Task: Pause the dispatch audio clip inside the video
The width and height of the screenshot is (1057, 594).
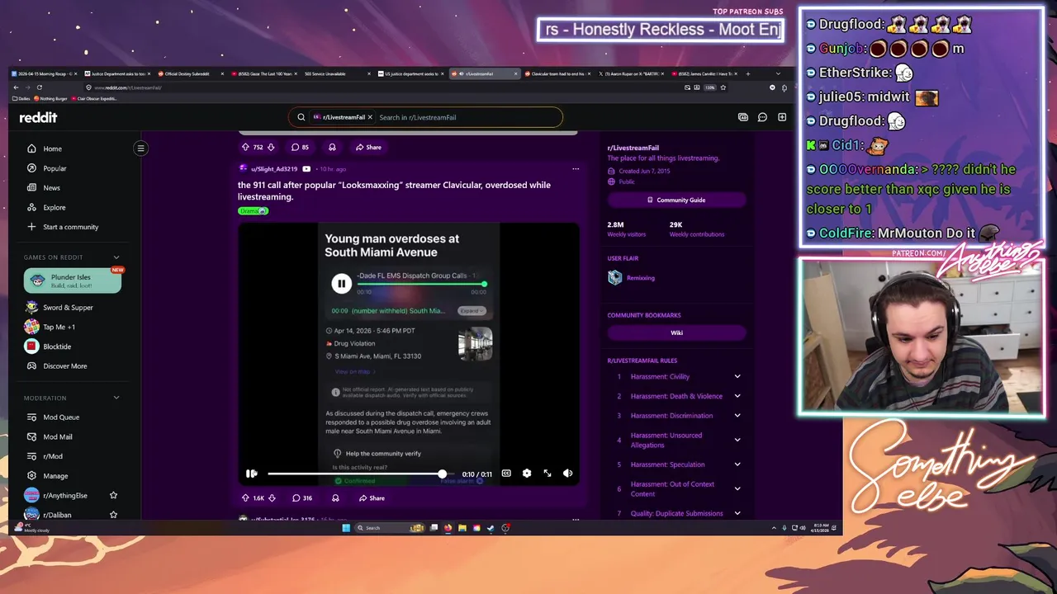Action: coord(341,284)
